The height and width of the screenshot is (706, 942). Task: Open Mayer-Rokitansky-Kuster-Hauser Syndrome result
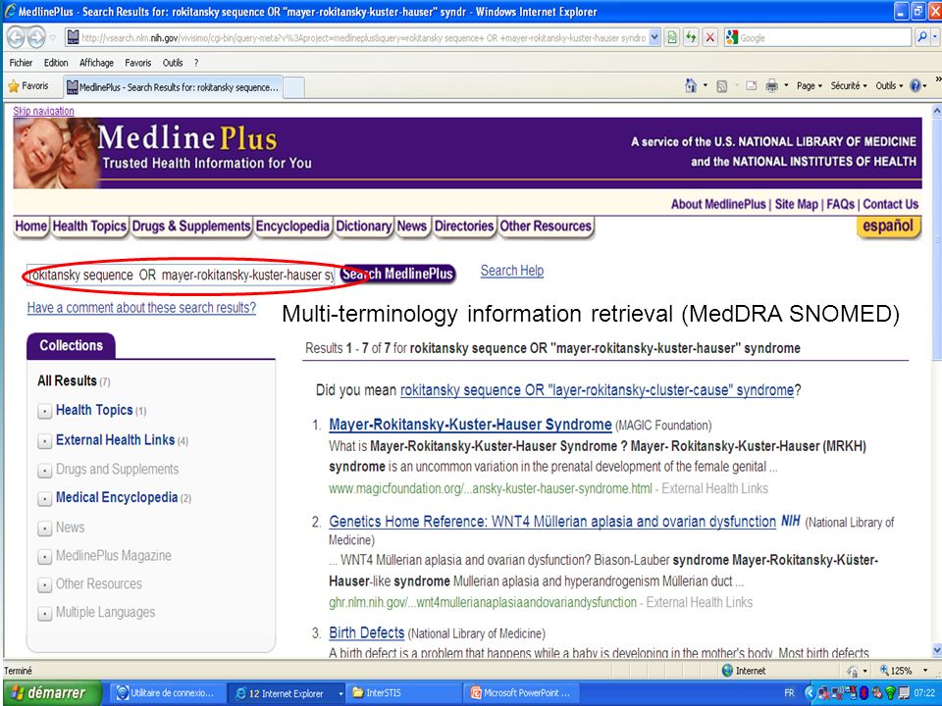coord(470,425)
